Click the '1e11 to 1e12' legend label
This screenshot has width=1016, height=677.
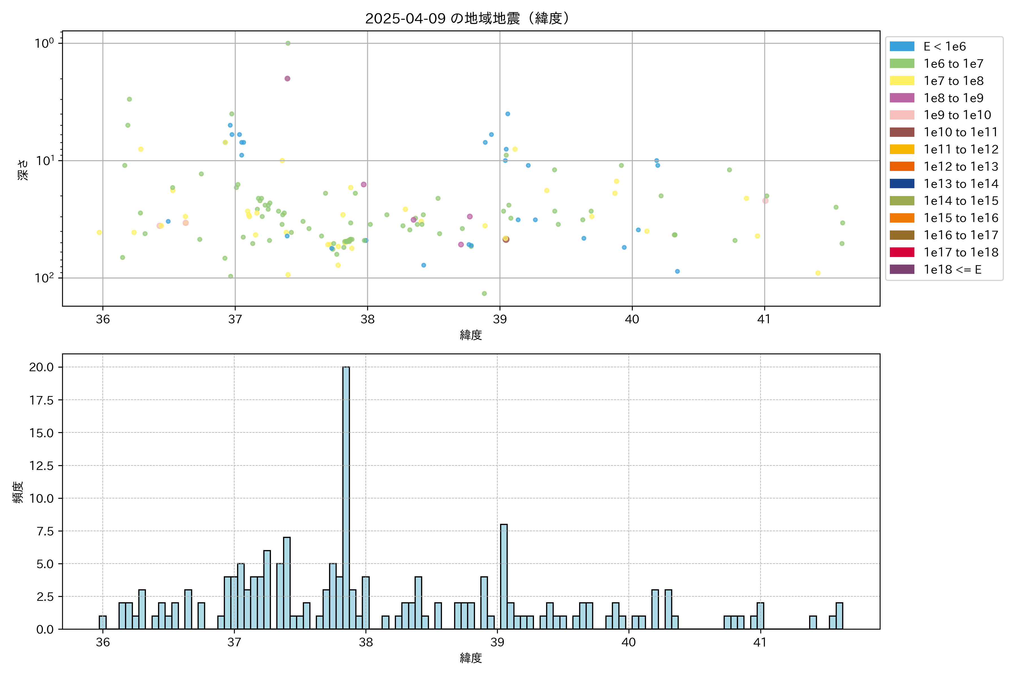pos(961,150)
